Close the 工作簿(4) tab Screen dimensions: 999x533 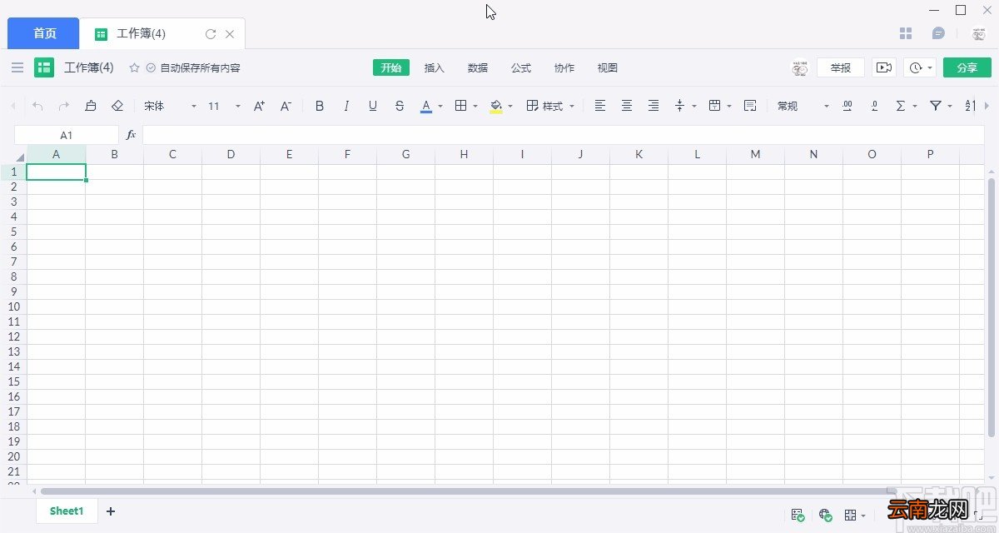(231, 34)
